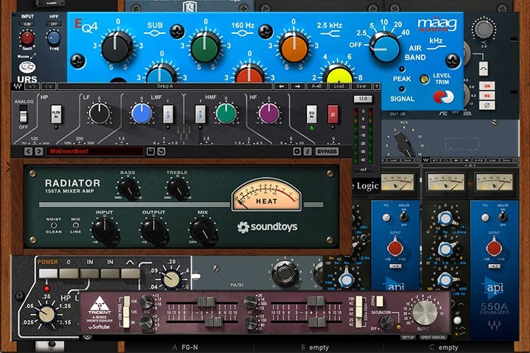530x353 pixels.
Task: Click the Waves Save button
Action: [x=361, y=87]
